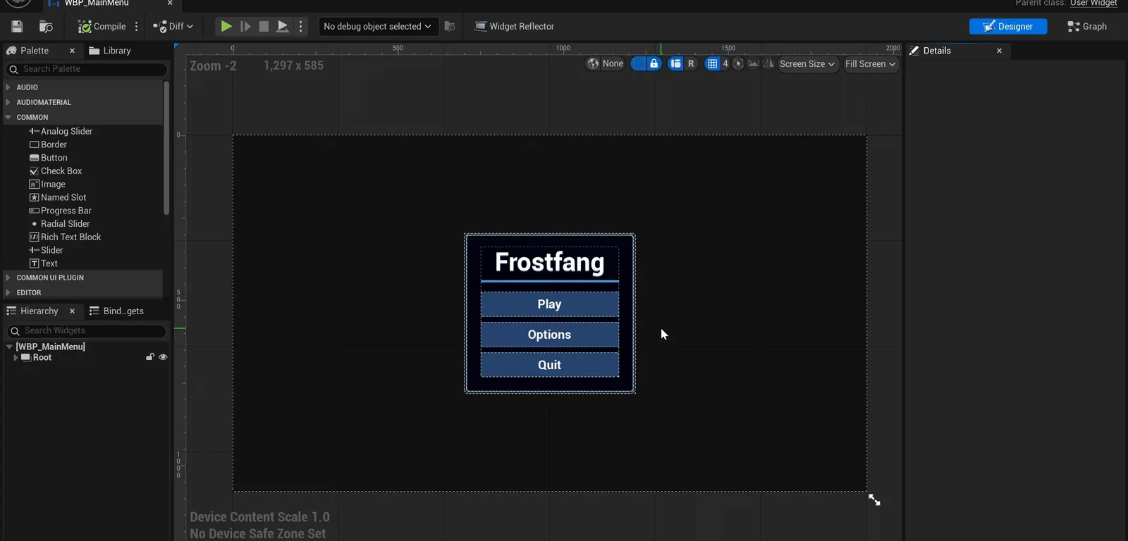
Task: Toggle render transform R button
Action: tap(691, 63)
